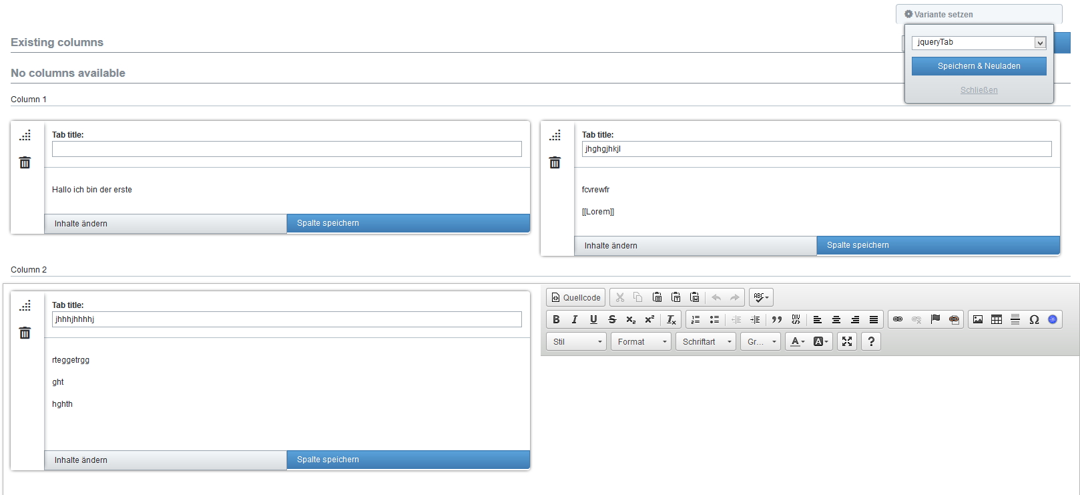Open the jqueryTab variant dropdown
The width and height of the screenshot is (1080, 495).
click(x=979, y=43)
